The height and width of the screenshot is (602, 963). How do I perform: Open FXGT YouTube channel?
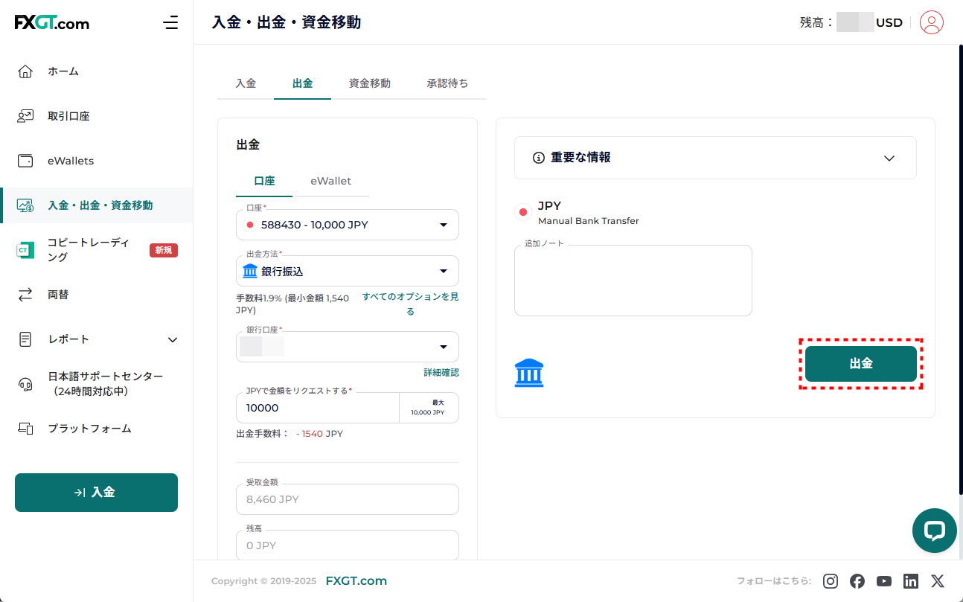(x=884, y=581)
